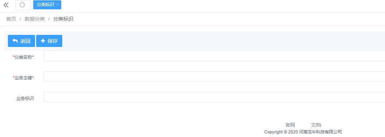The height and width of the screenshot is (137, 385).
Task: Click the 业务标识 field label
Action: tap(25, 99)
